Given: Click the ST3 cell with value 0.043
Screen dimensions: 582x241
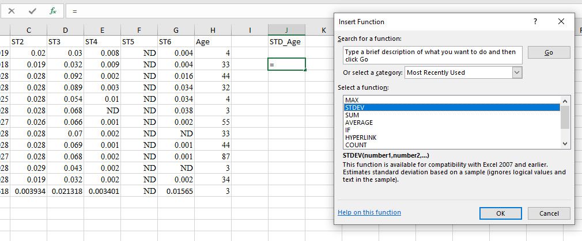Looking at the screenshot, I should (x=65, y=168).
